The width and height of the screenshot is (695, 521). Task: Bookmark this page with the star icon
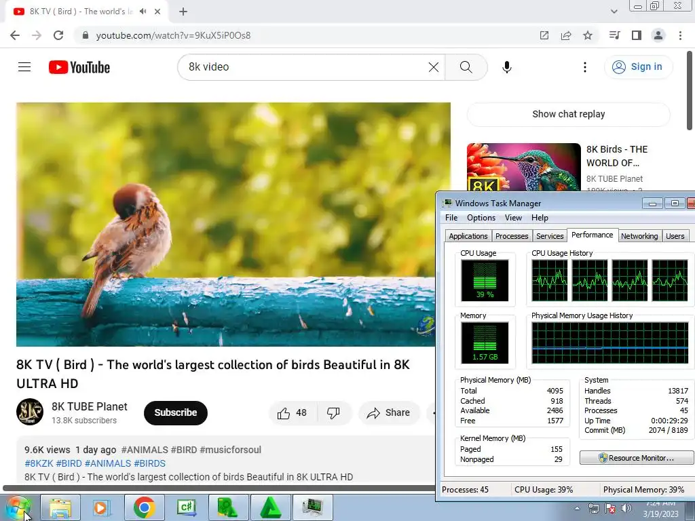point(588,35)
